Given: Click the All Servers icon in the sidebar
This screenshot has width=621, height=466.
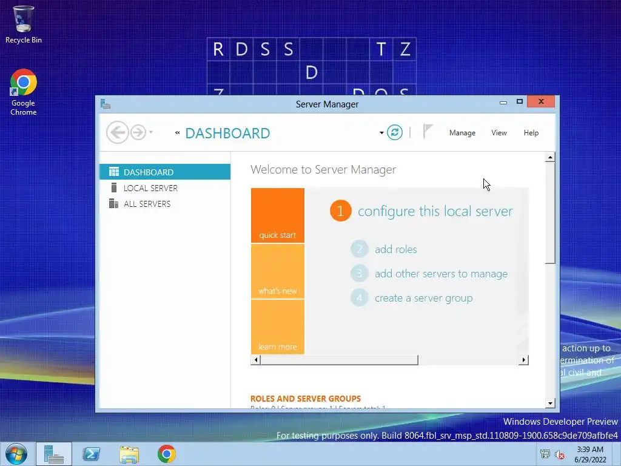Looking at the screenshot, I should [x=113, y=203].
